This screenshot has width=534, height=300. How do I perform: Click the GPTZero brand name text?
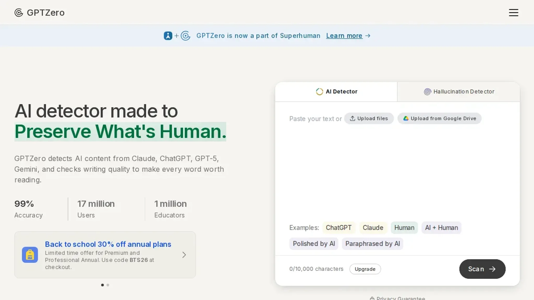point(46,12)
